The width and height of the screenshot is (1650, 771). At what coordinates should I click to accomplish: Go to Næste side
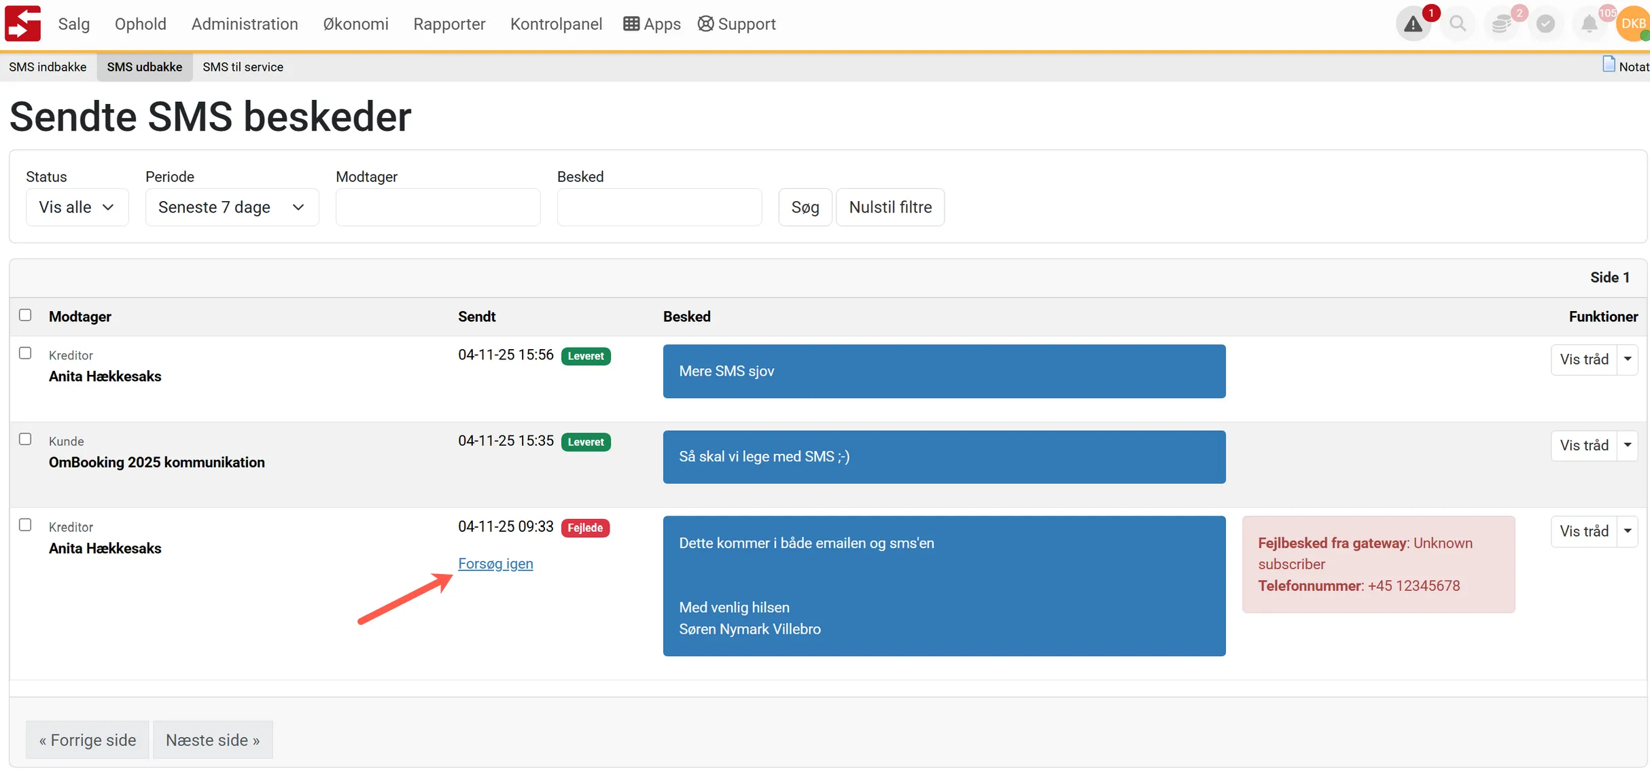(x=213, y=740)
